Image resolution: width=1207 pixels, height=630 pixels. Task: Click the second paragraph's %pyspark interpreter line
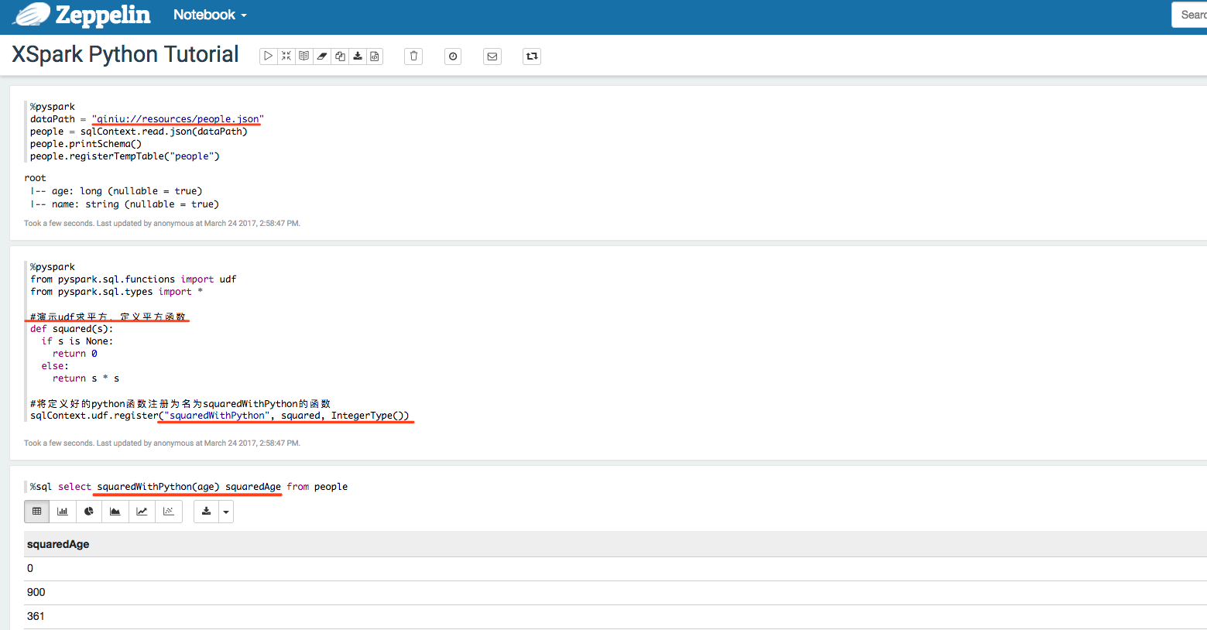click(x=53, y=267)
